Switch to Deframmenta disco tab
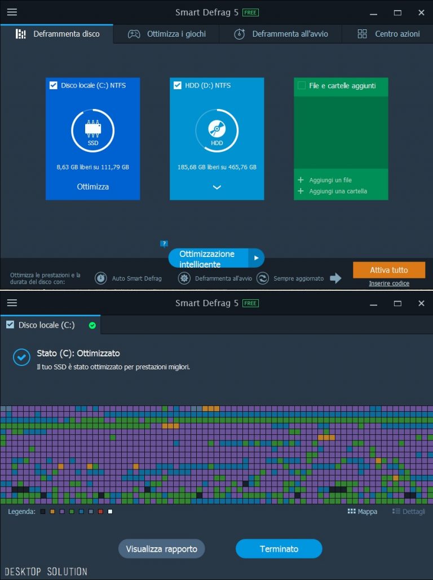Screen dimensions: 433x580 pos(57,34)
